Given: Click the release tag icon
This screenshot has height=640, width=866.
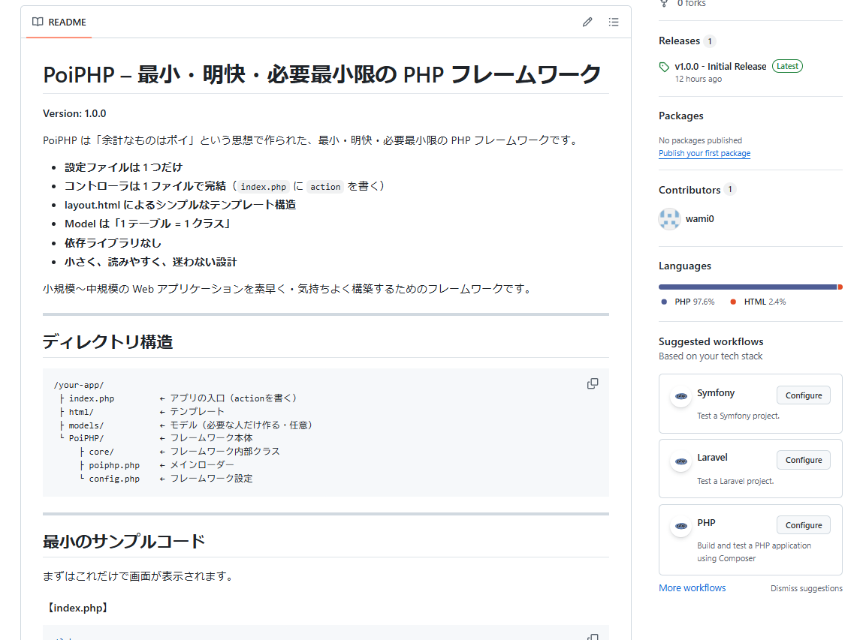Looking at the screenshot, I should click(664, 67).
